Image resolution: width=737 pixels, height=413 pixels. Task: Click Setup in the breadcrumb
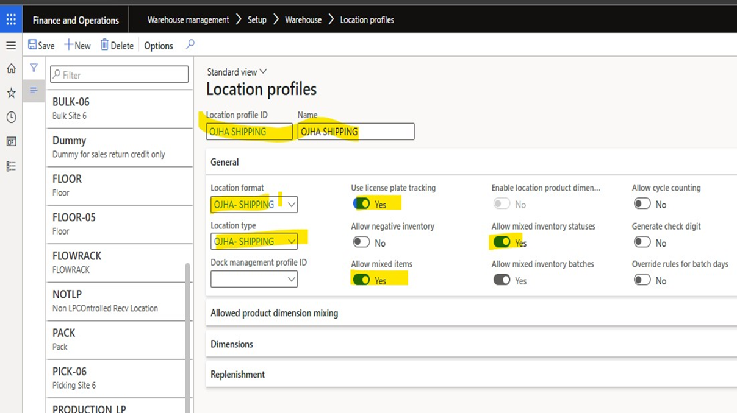tap(257, 19)
